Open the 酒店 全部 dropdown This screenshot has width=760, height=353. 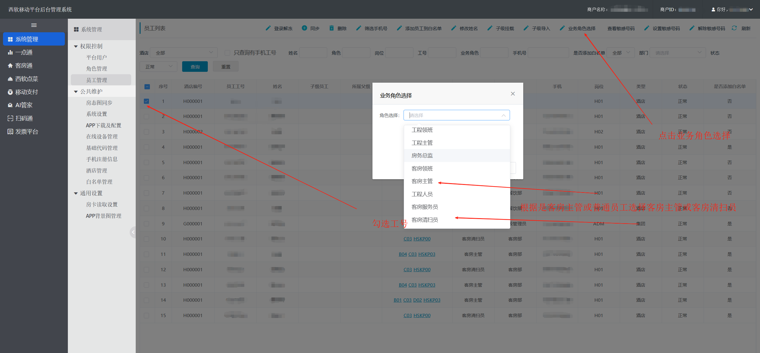(184, 53)
